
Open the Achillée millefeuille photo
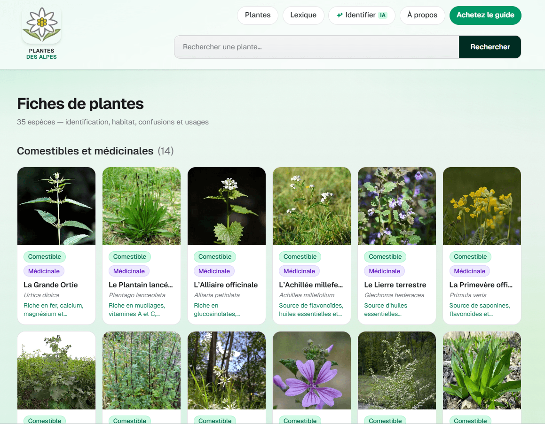point(312,206)
